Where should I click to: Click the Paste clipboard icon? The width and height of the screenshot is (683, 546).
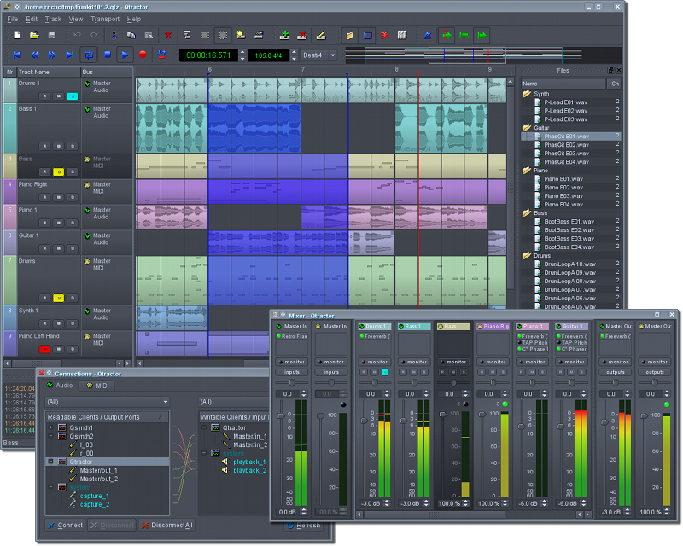point(149,35)
